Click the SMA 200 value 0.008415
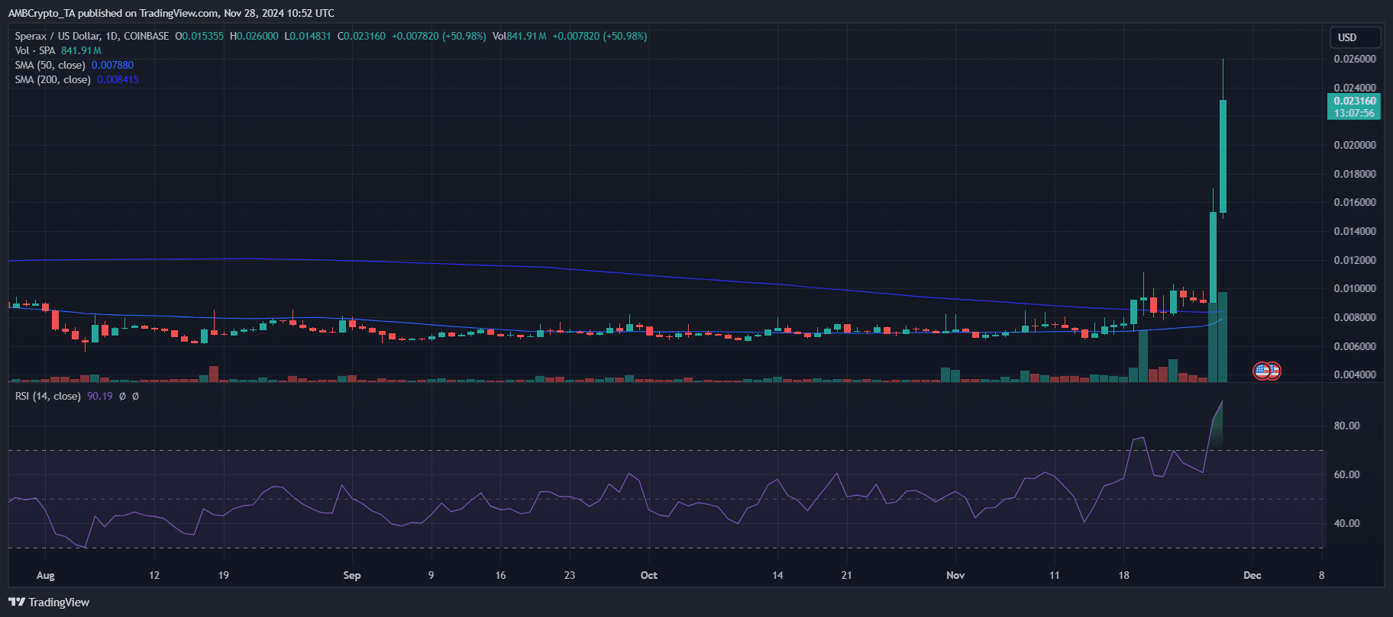The image size is (1393, 617). (118, 79)
